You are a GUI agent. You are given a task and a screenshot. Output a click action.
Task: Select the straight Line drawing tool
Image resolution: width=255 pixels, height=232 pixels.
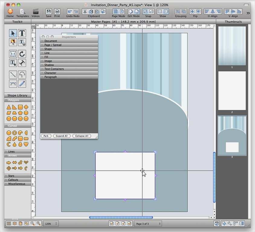click(x=13, y=74)
